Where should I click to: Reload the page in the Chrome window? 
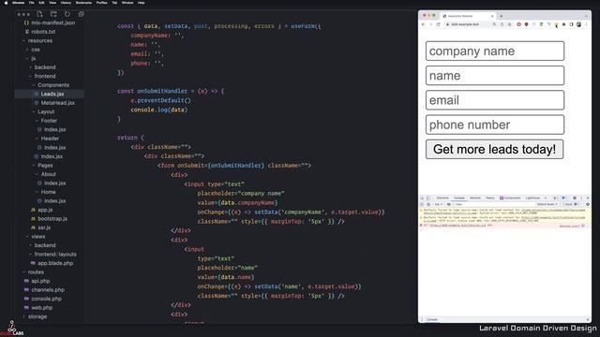438,24
